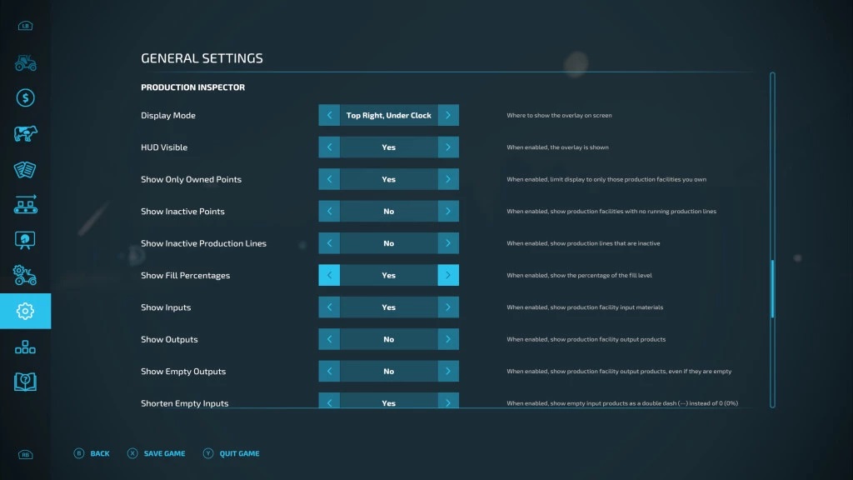Image resolution: width=853 pixels, height=480 pixels.
Task: Click the Show Outputs value box
Action: click(388, 340)
